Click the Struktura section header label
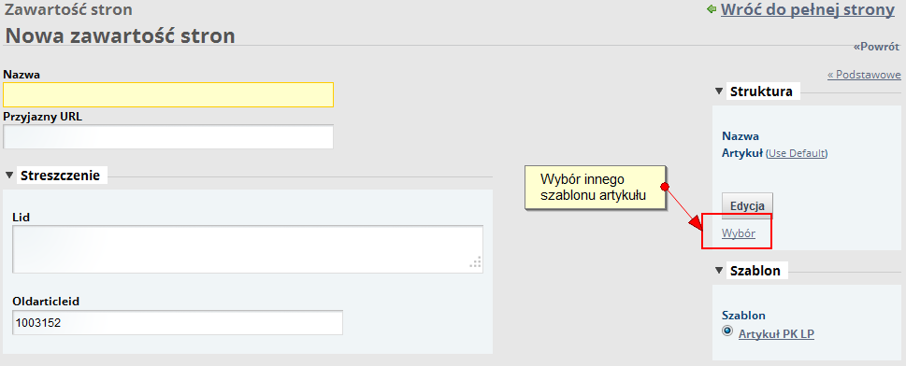The width and height of the screenshot is (906, 366). tap(761, 91)
